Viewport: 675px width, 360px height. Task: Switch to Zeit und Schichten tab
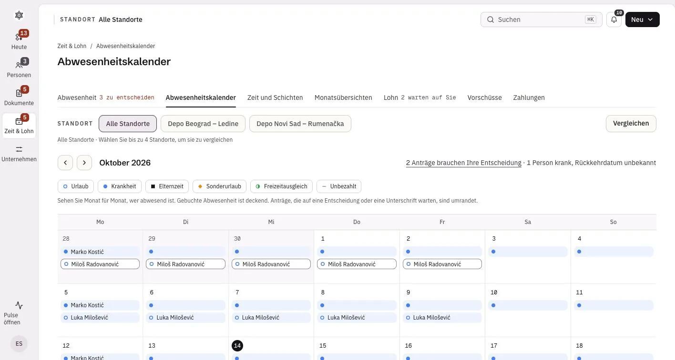coord(275,97)
